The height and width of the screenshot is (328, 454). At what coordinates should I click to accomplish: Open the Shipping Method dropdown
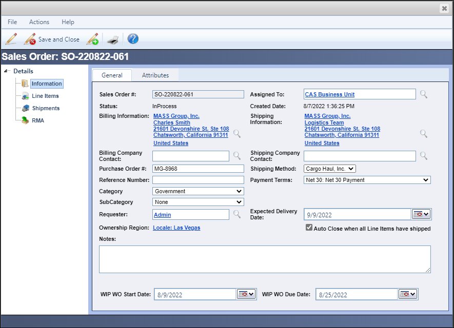coord(330,169)
